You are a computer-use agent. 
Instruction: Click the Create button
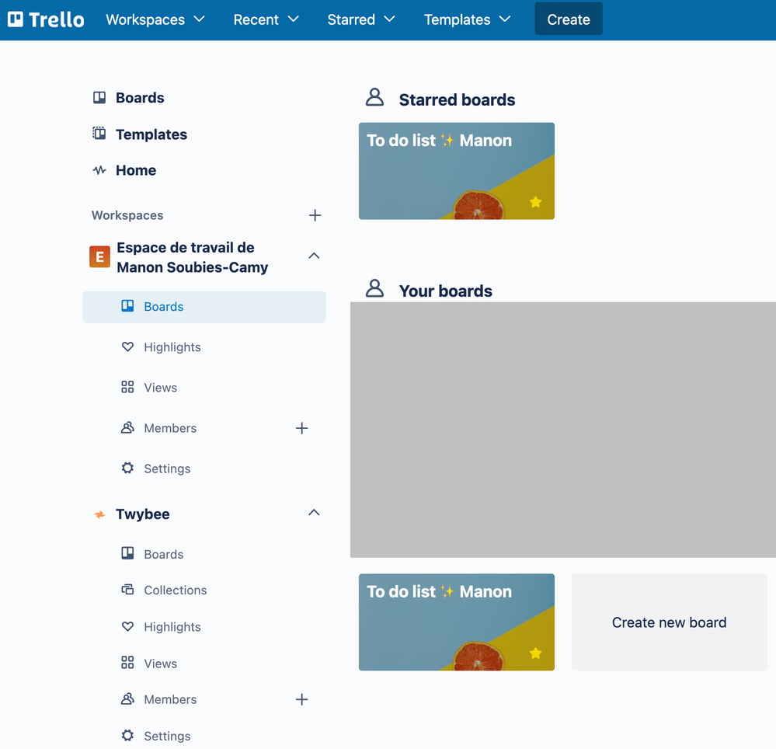[569, 19]
